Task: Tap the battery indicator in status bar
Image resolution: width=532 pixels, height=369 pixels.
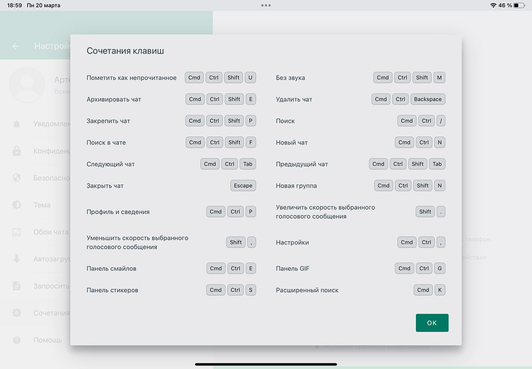Action: click(518, 5)
